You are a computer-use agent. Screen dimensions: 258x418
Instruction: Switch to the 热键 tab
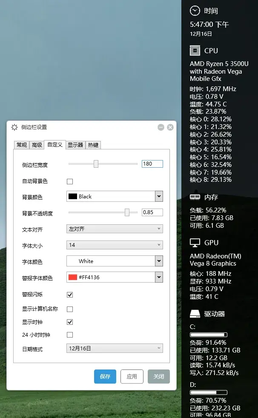coord(93,145)
